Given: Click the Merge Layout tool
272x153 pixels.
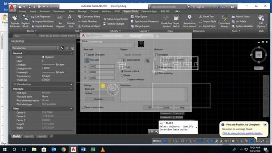Looking at the screenshot, I should [x=140, y=26].
